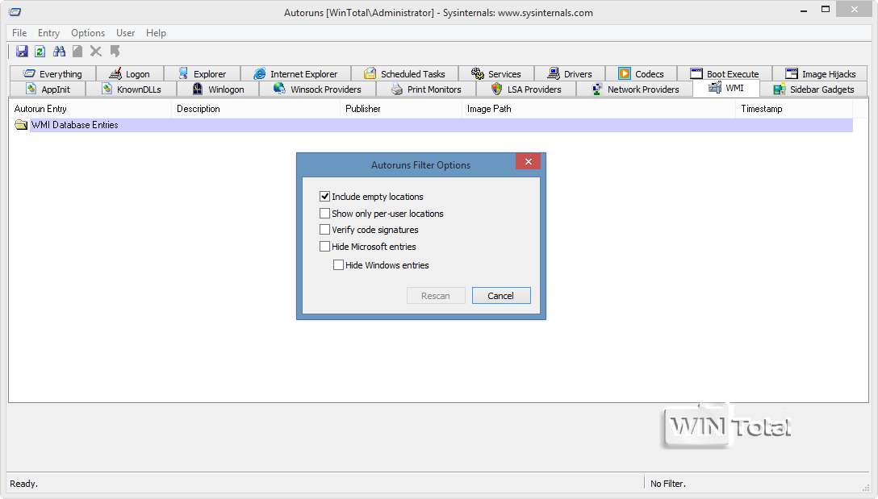Click the No Filter status text
Viewport: 878px width, 499px height.
(x=668, y=484)
